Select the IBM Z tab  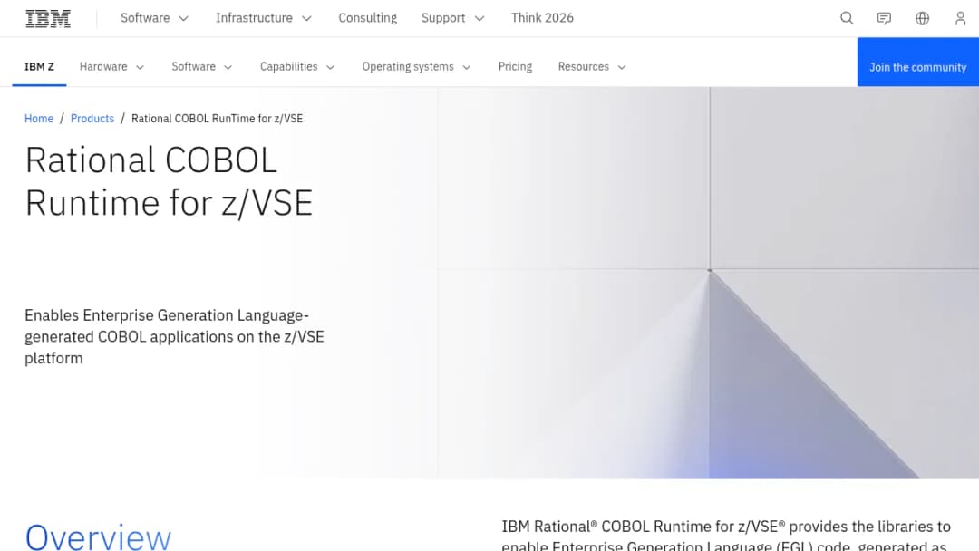tap(39, 67)
